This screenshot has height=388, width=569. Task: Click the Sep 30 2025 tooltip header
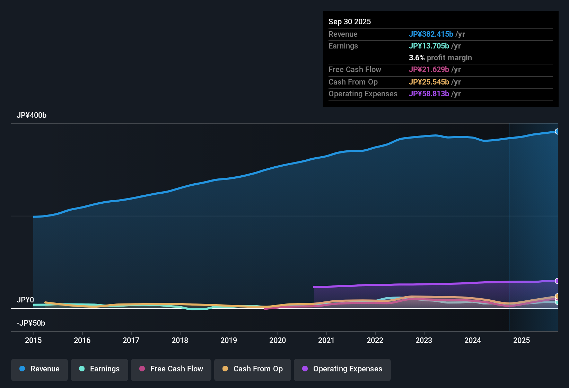click(x=350, y=21)
